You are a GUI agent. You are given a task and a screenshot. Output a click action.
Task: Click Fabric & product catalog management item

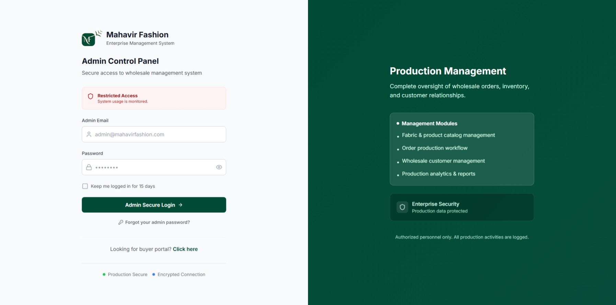(448, 135)
